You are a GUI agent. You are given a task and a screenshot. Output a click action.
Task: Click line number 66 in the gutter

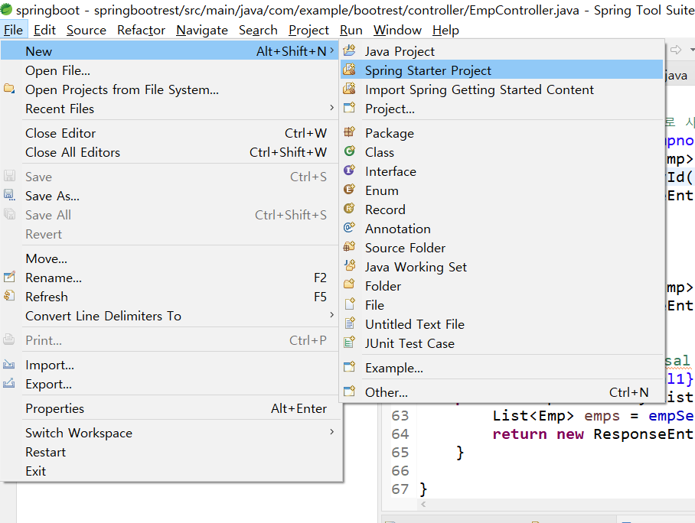tap(400, 470)
